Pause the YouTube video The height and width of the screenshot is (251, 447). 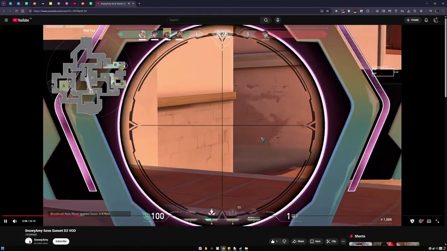coord(6,221)
